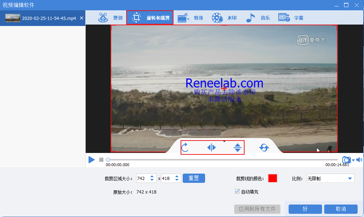Image resolution: width=364 pixels, height=217 pixels.
Task: Click the crop width field showing 742
Action: pos(143,179)
